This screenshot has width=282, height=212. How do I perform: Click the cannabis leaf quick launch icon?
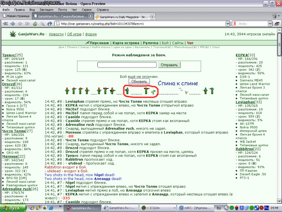tap(45, 208)
